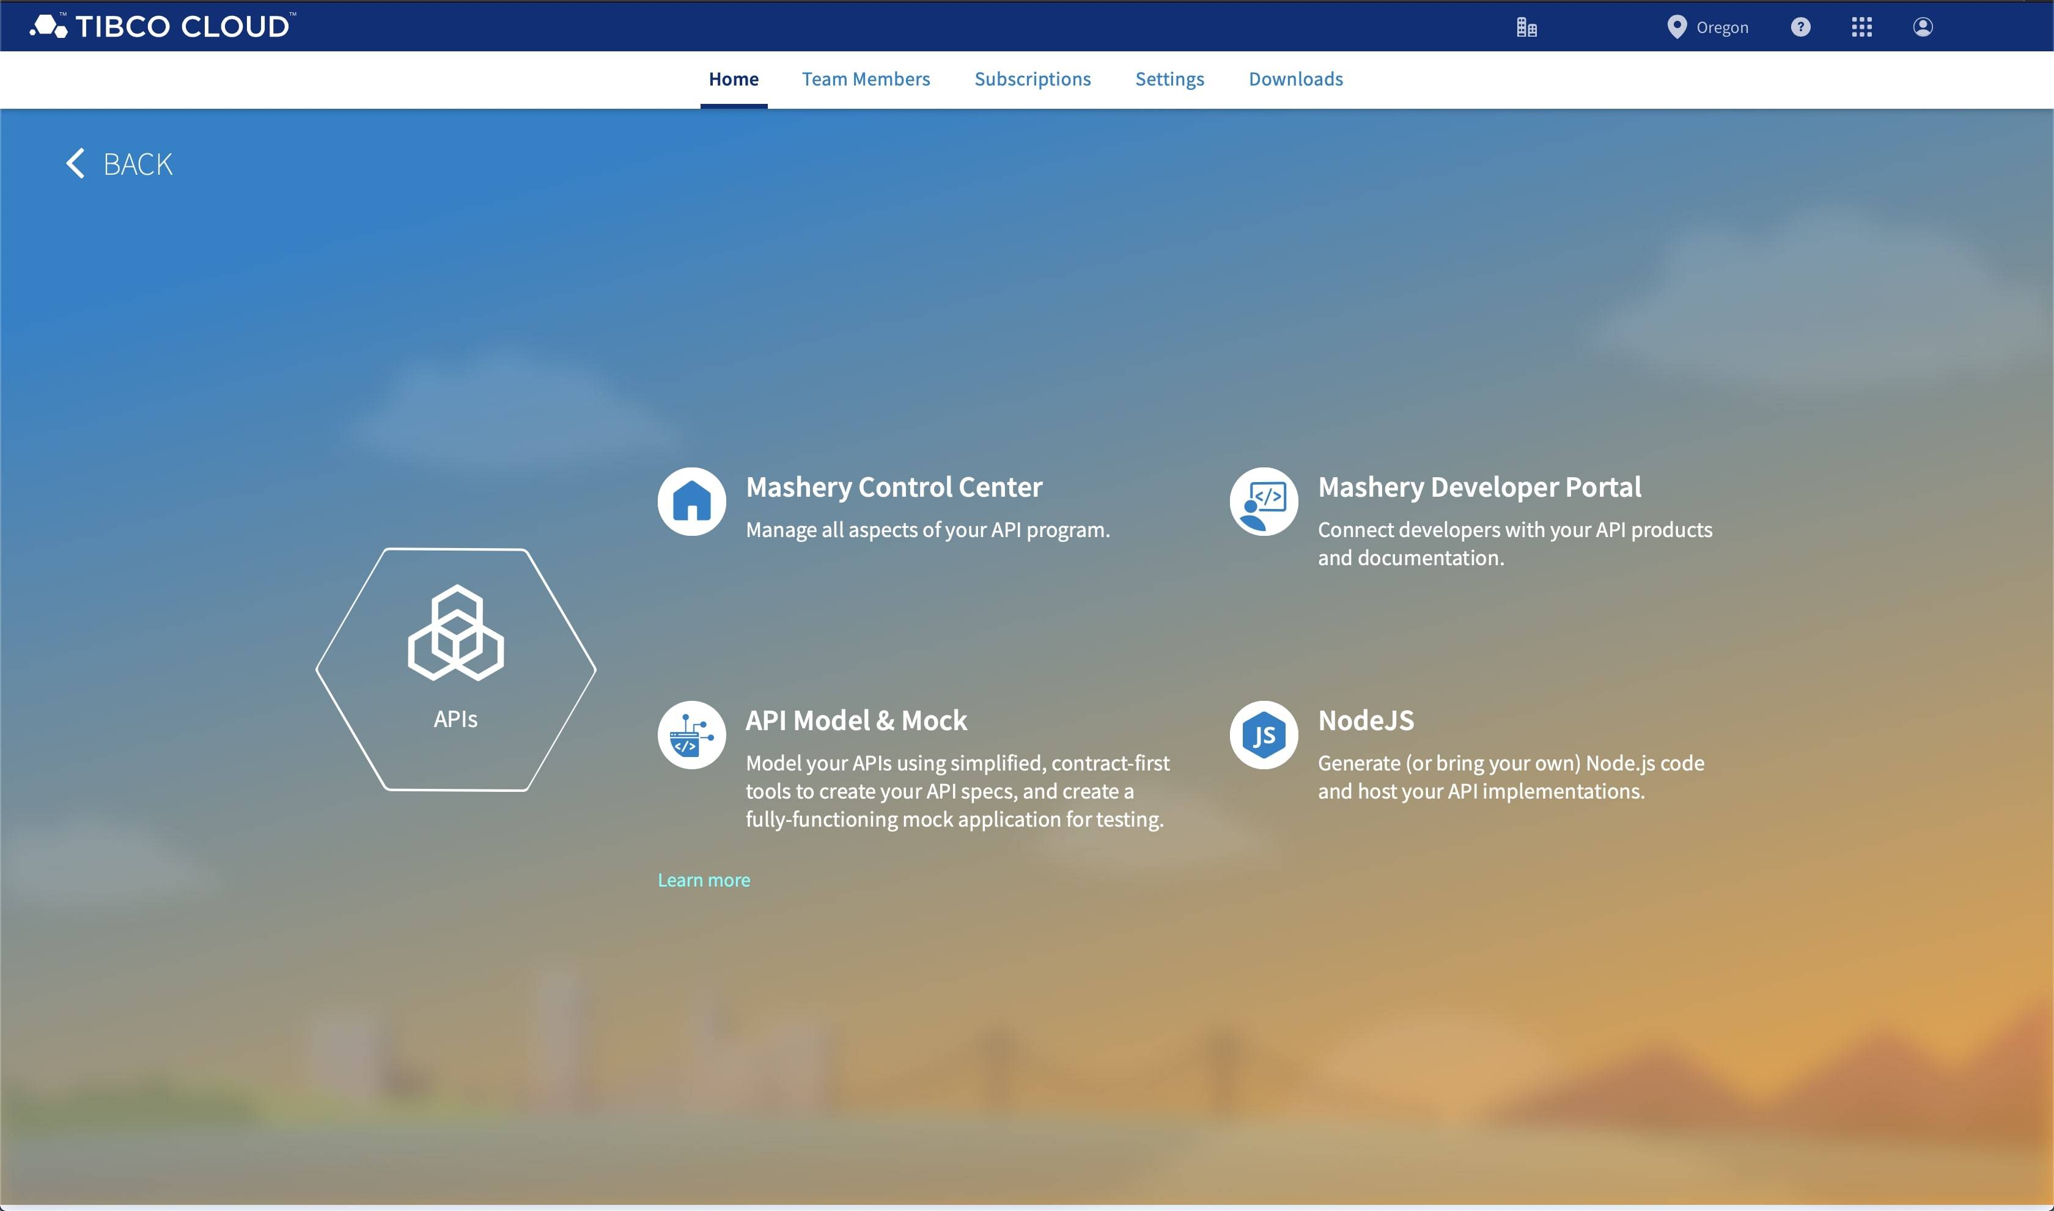Expand the account profile menu
This screenshot has height=1211, width=2054.
coord(1923,27)
